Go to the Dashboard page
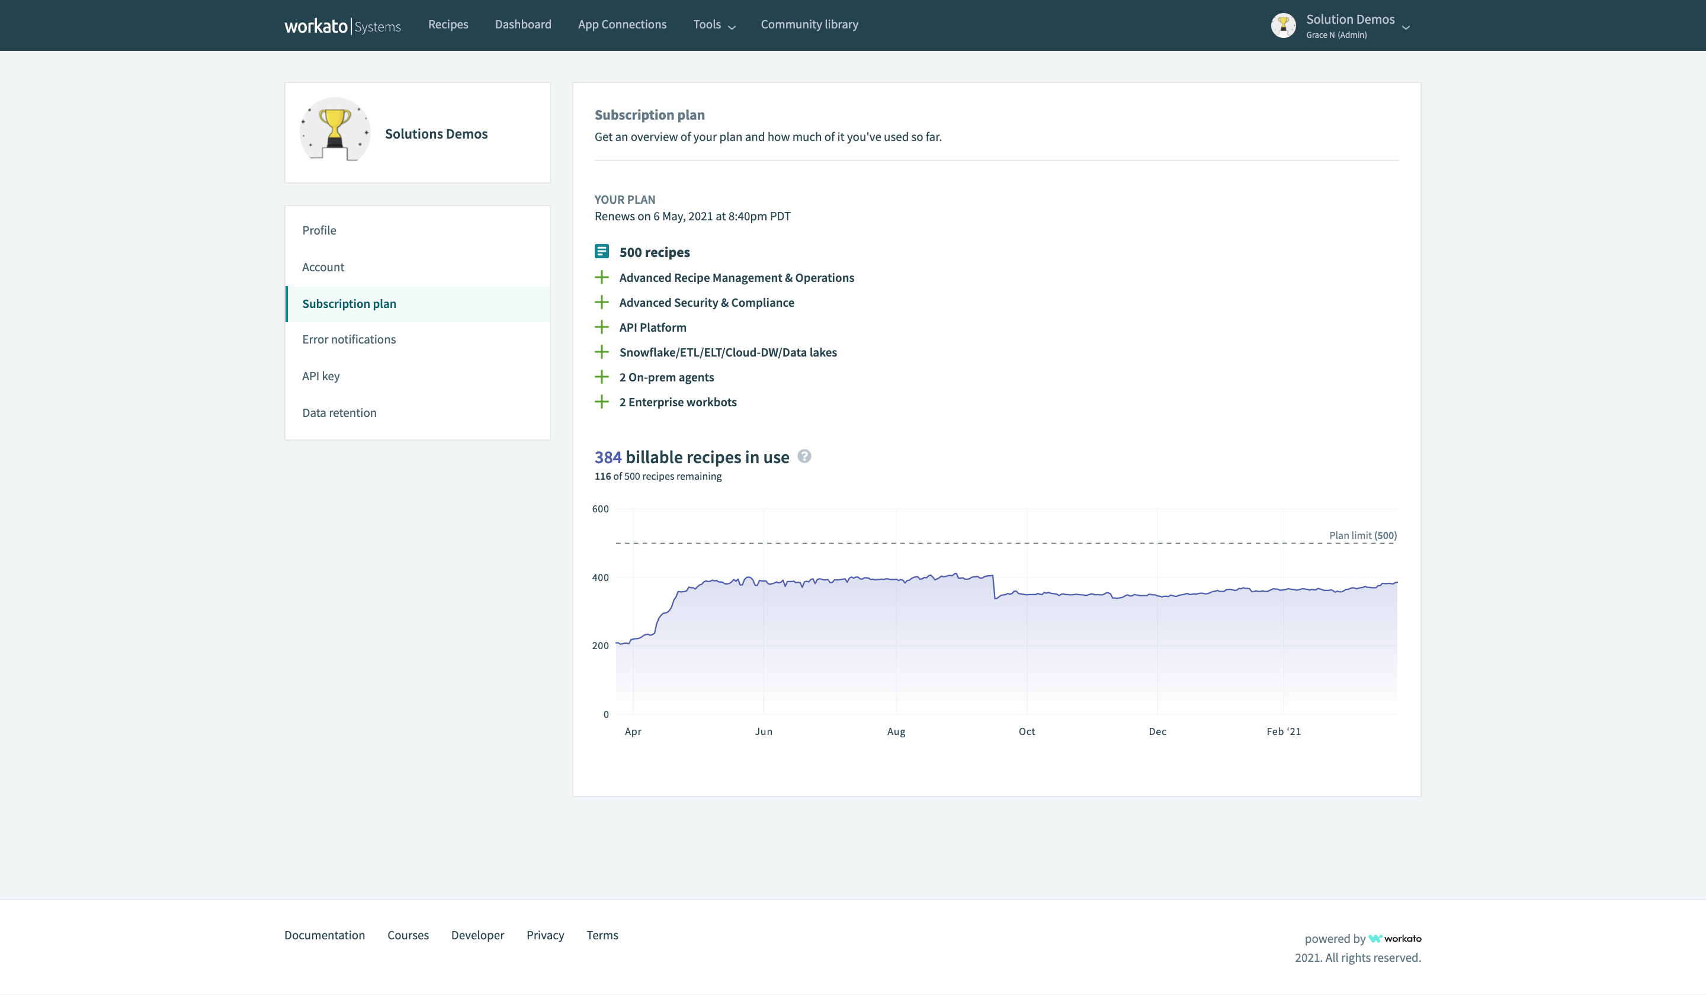This screenshot has height=995, width=1706. [x=522, y=24]
